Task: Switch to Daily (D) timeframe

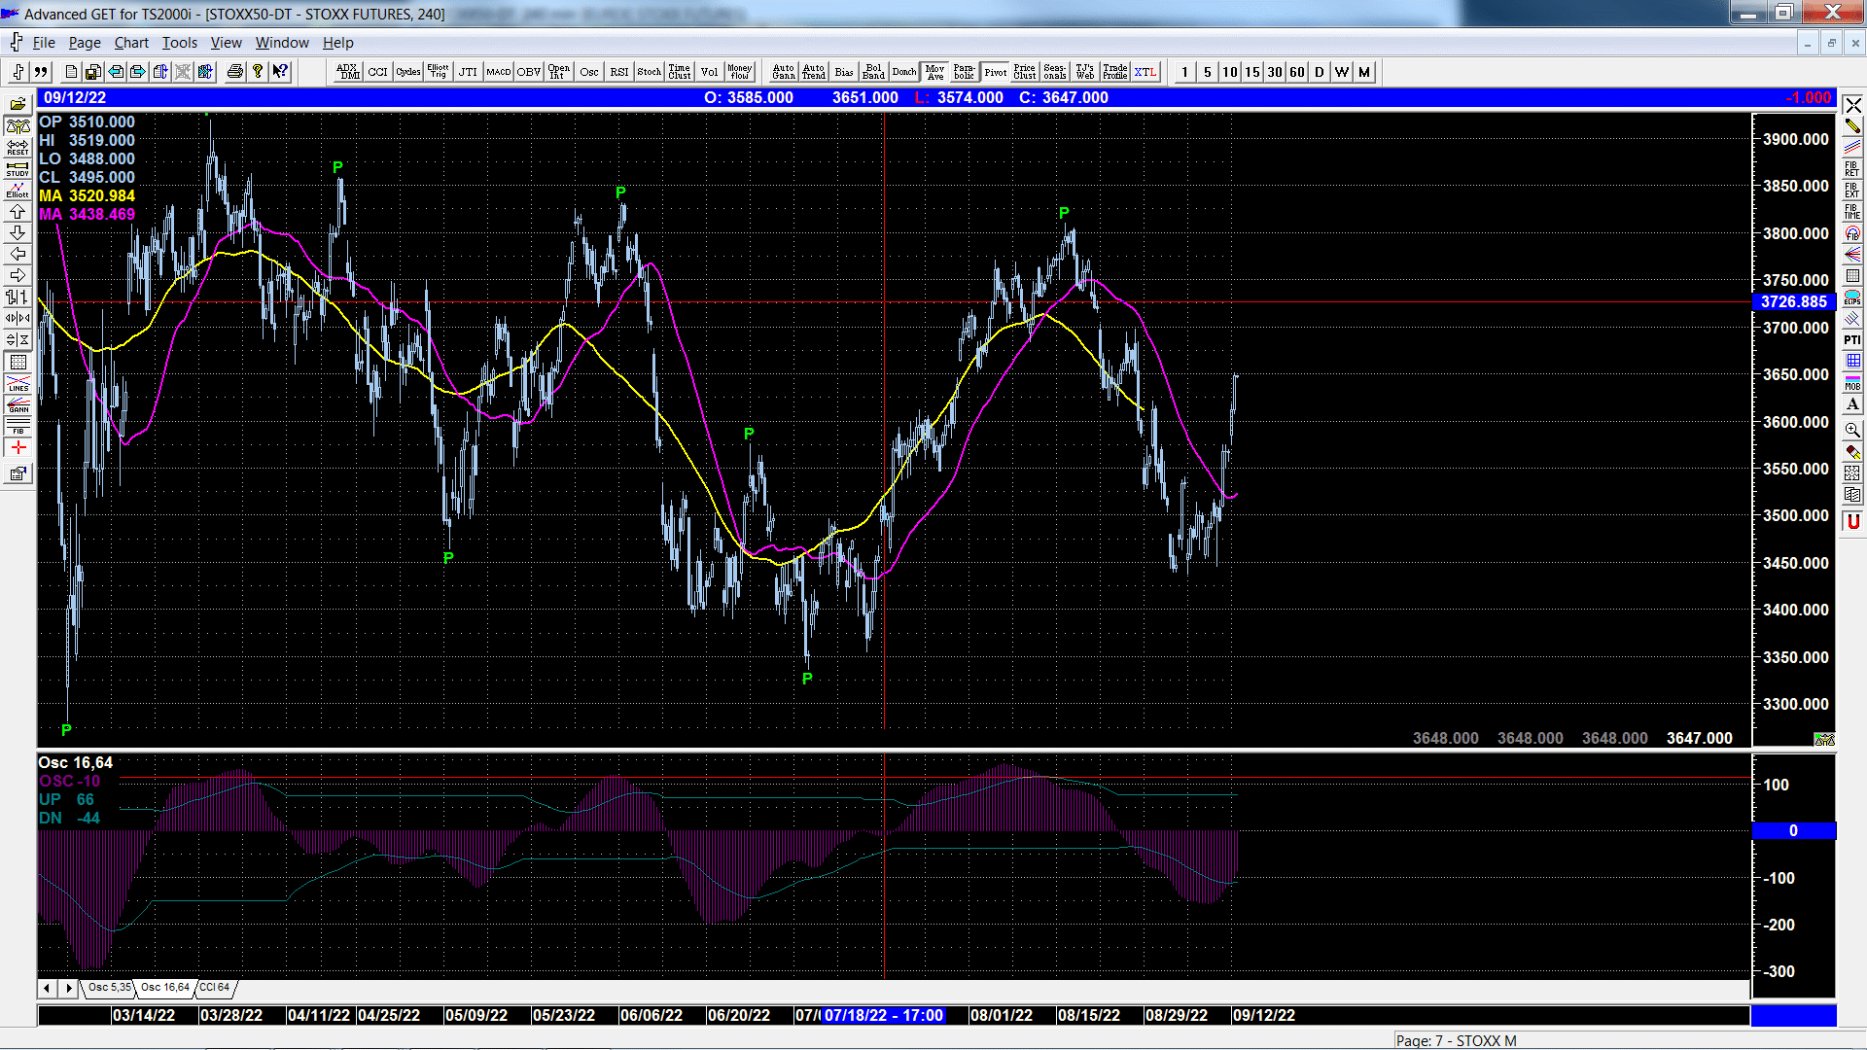Action: pyautogui.click(x=1320, y=72)
